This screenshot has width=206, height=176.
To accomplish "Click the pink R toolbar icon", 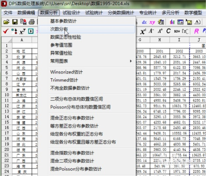I will click(x=196, y=31).
